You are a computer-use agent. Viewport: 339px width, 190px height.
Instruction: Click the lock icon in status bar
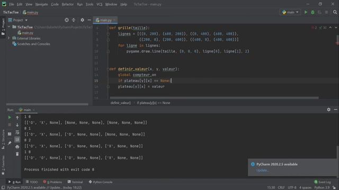pyautogui.click(x=334, y=188)
